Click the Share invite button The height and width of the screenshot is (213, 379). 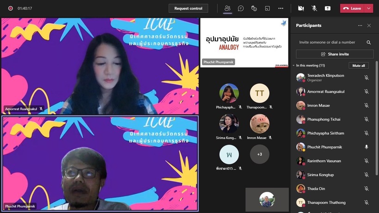335,54
